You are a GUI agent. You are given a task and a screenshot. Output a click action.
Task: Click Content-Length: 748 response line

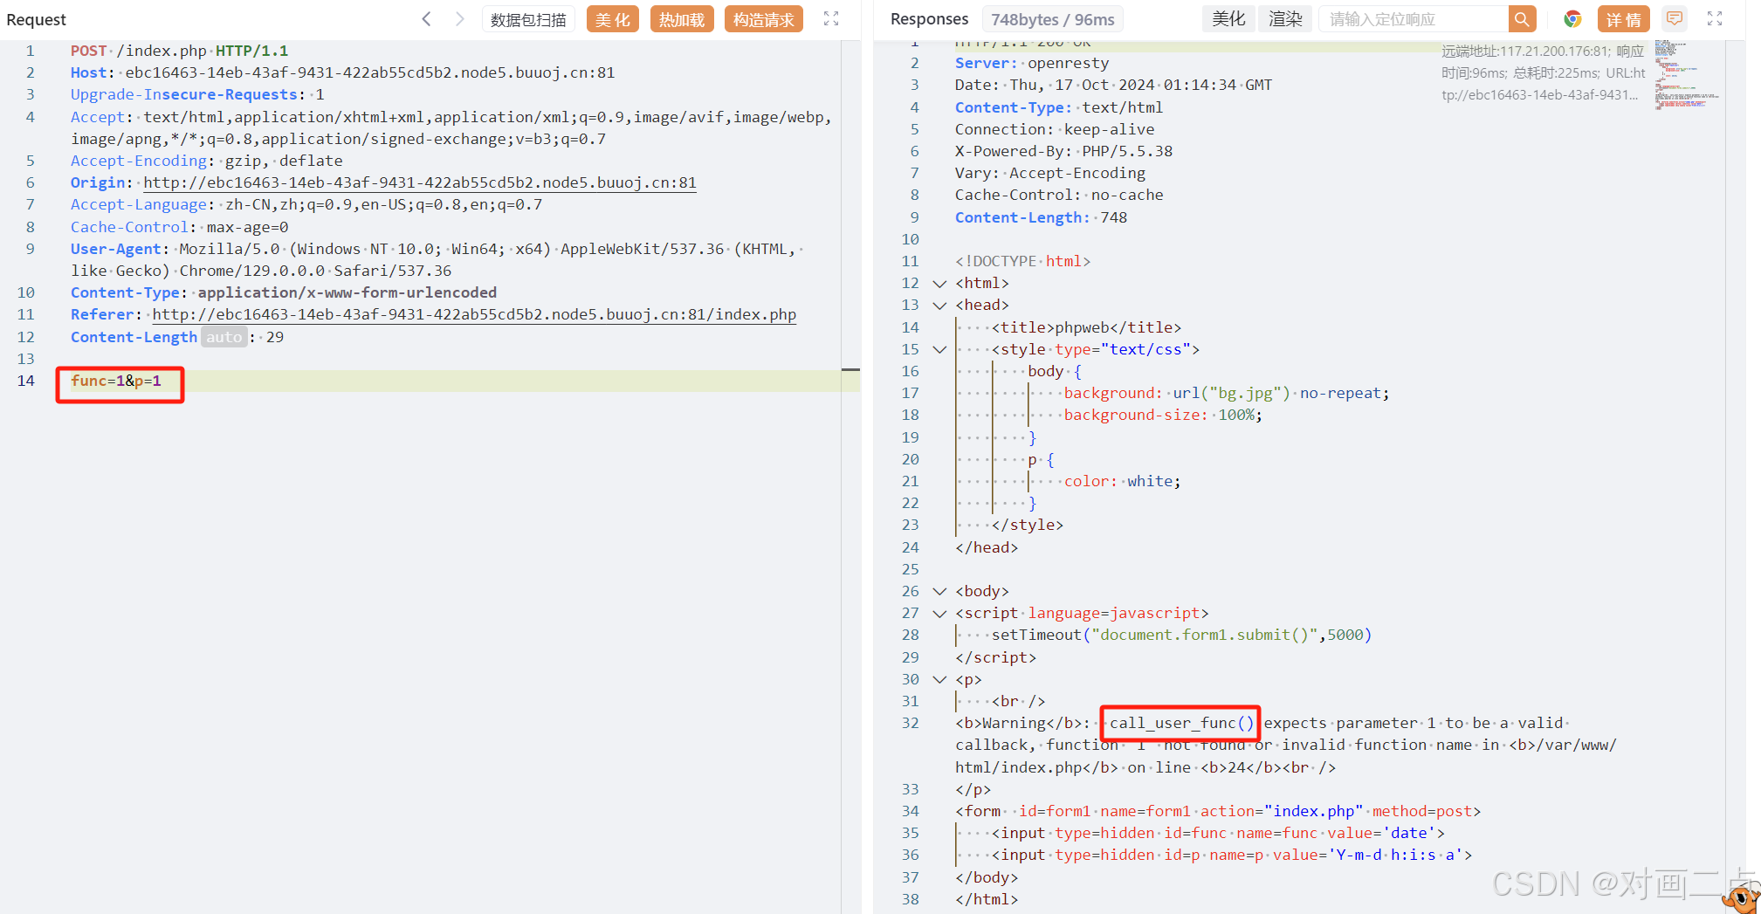(x=1042, y=217)
